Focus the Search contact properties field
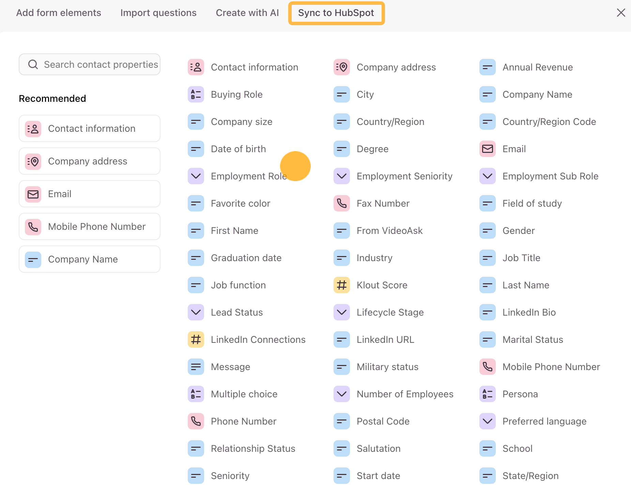Screen dimensions: 631x493 (x=90, y=64)
